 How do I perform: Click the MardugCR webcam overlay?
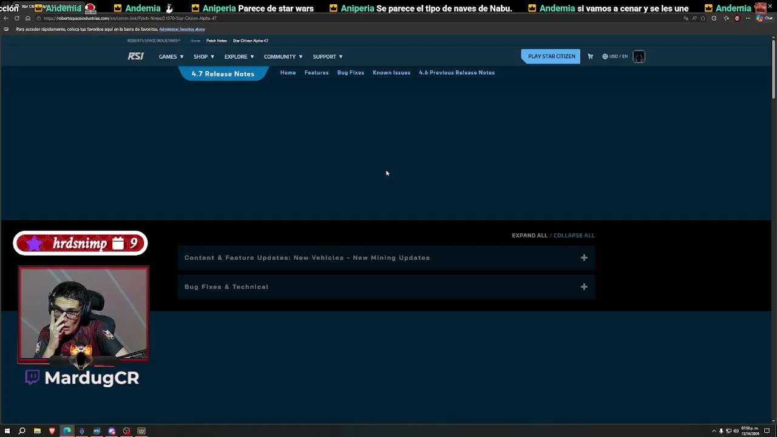tap(84, 314)
